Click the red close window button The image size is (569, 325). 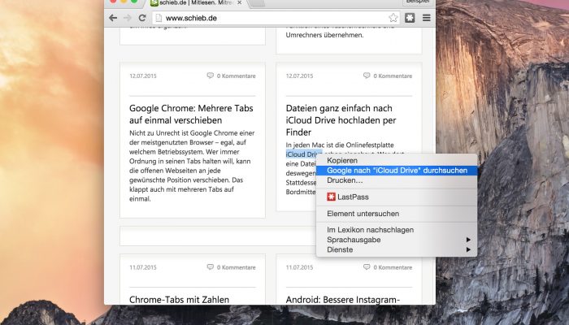(x=113, y=1)
